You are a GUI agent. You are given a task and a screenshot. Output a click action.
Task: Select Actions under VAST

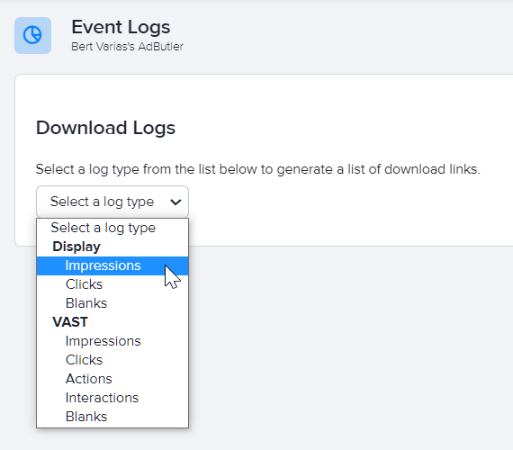tap(112, 379)
